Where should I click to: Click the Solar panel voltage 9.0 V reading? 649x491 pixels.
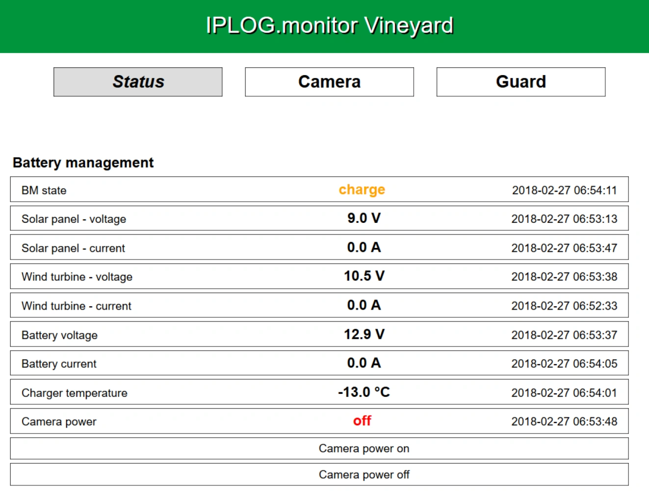[363, 218]
